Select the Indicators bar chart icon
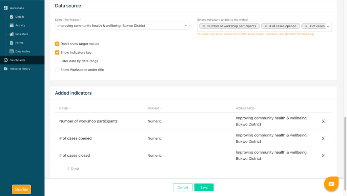The width and height of the screenshot is (347, 196). pyautogui.click(x=12, y=34)
